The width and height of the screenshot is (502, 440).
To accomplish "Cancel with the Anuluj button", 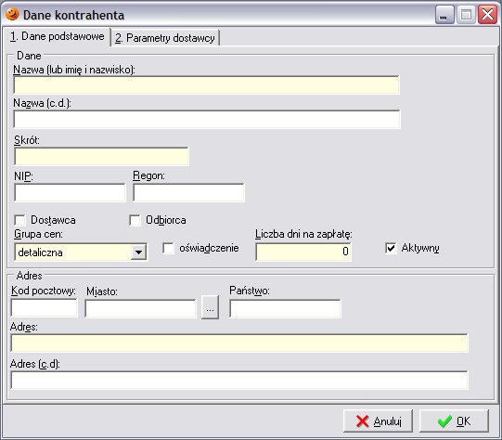I will click(x=378, y=421).
